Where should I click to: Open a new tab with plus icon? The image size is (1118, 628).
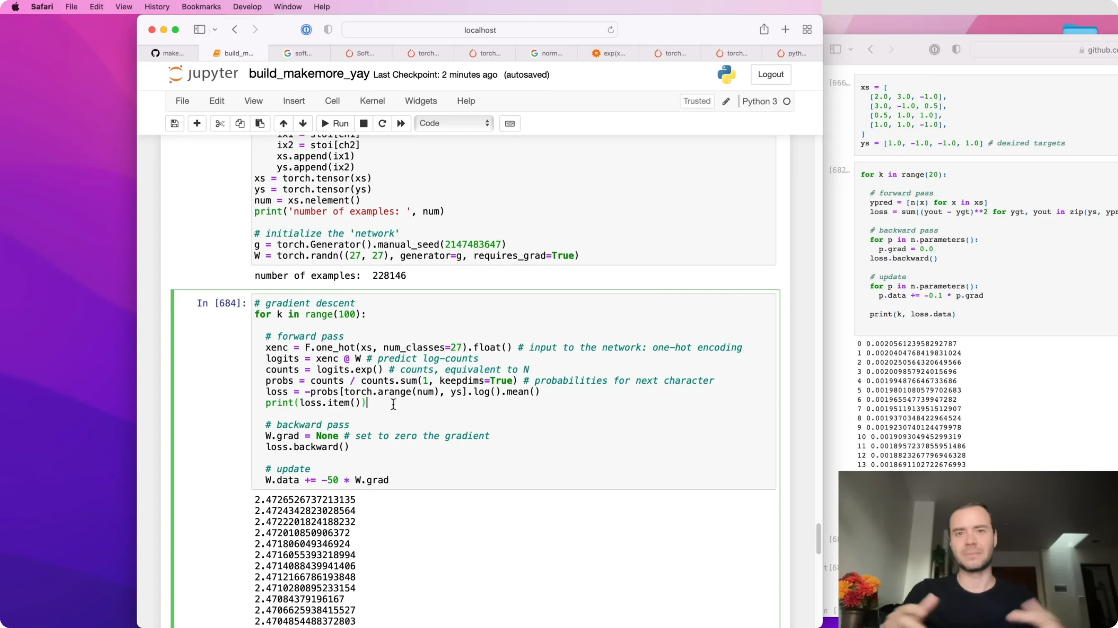[785, 29]
